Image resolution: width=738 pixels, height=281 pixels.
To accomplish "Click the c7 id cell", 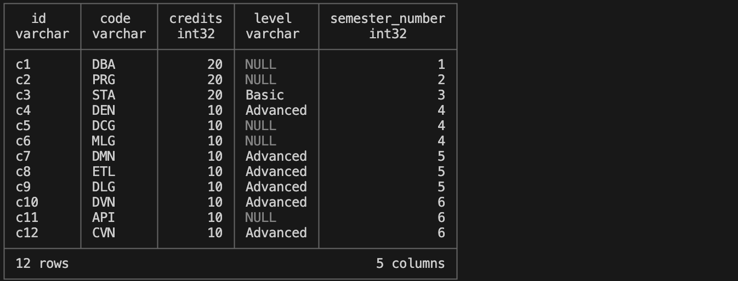I will point(23,156).
